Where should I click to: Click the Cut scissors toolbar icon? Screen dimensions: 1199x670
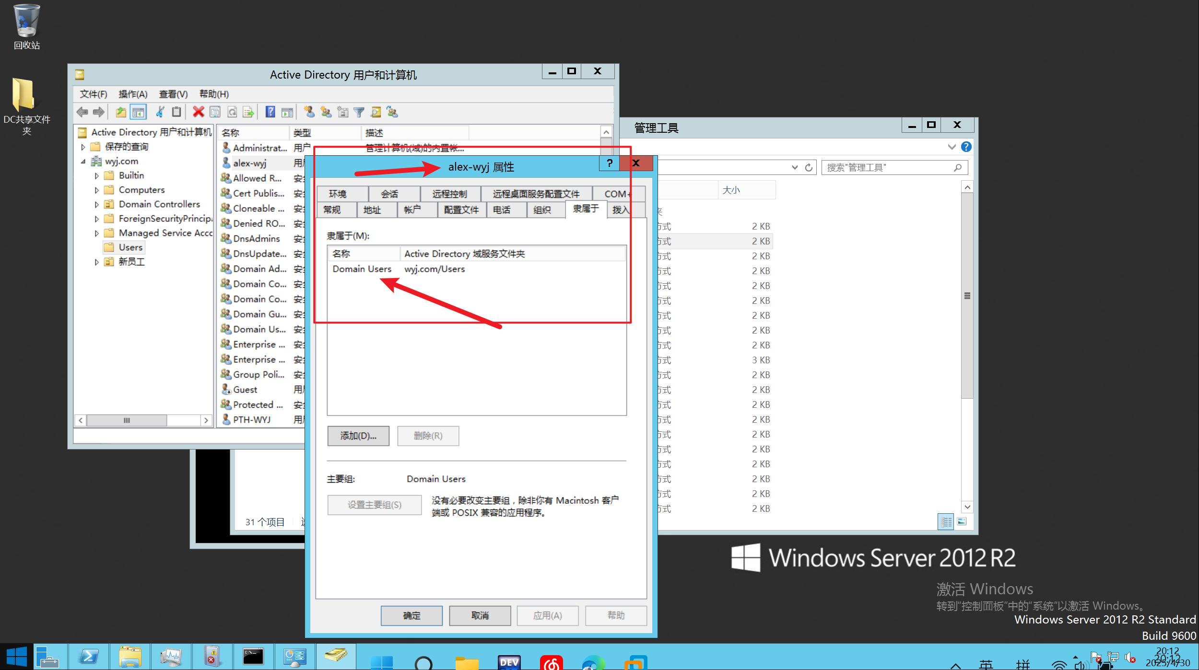click(x=160, y=112)
